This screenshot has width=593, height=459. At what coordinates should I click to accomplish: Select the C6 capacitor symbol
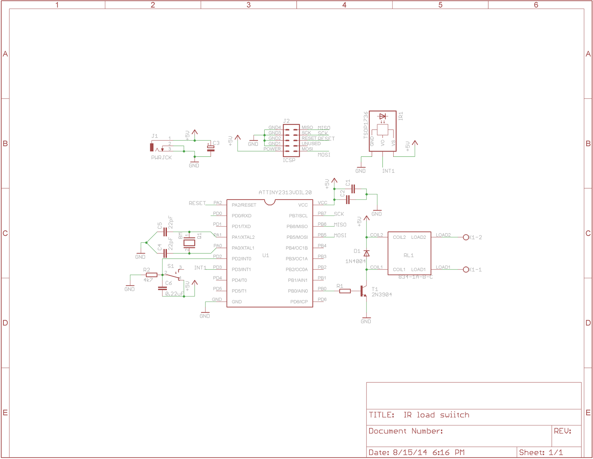(x=162, y=288)
